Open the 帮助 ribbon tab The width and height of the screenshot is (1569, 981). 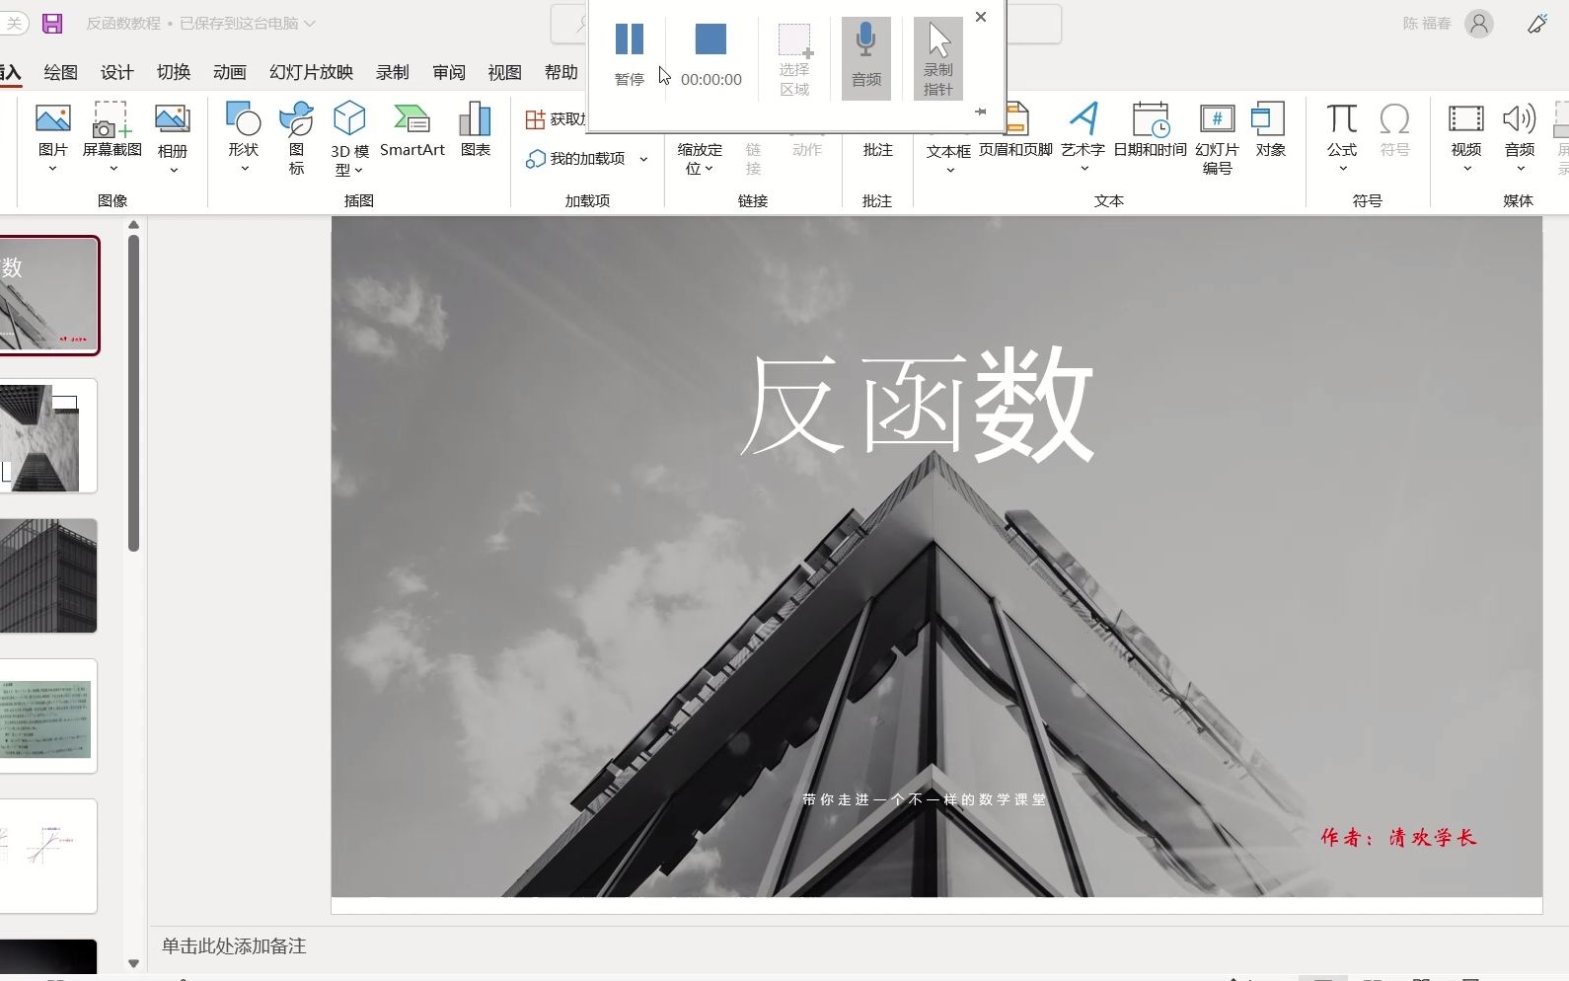(x=560, y=72)
